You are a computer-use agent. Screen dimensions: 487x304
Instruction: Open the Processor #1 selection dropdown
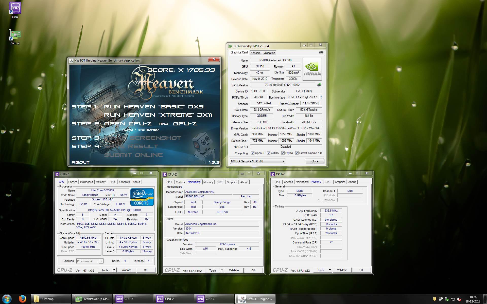click(x=90, y=261)
